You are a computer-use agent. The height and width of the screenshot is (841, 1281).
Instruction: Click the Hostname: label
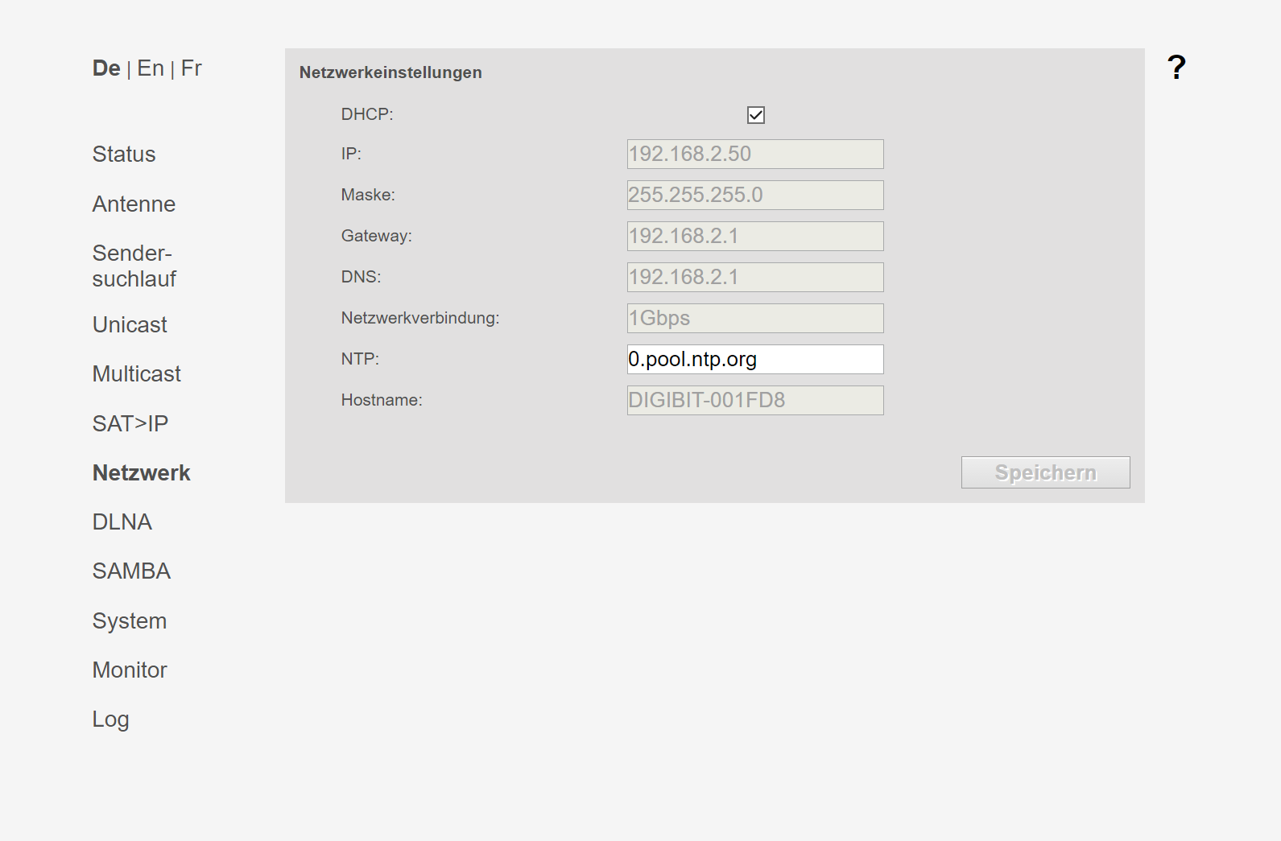point(382,400)
